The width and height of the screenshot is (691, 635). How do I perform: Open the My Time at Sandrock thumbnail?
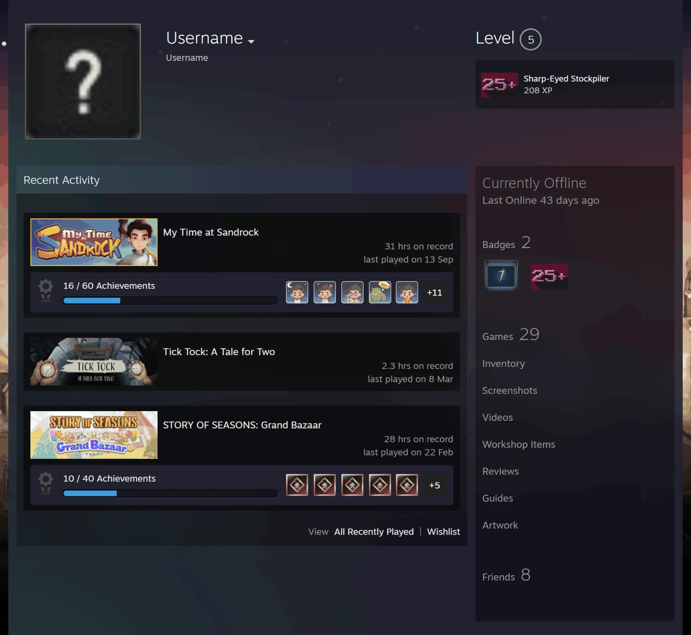(x=94, y=242)
